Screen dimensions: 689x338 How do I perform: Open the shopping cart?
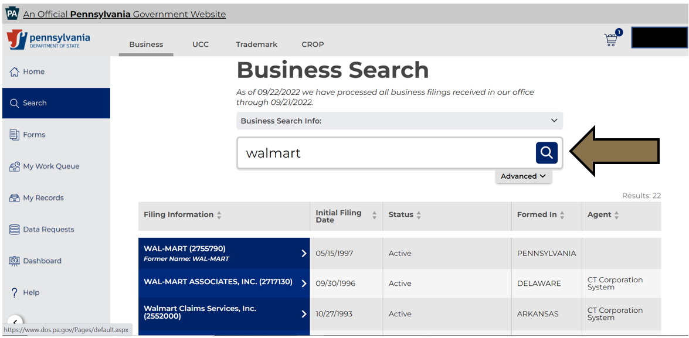(610, 38)
